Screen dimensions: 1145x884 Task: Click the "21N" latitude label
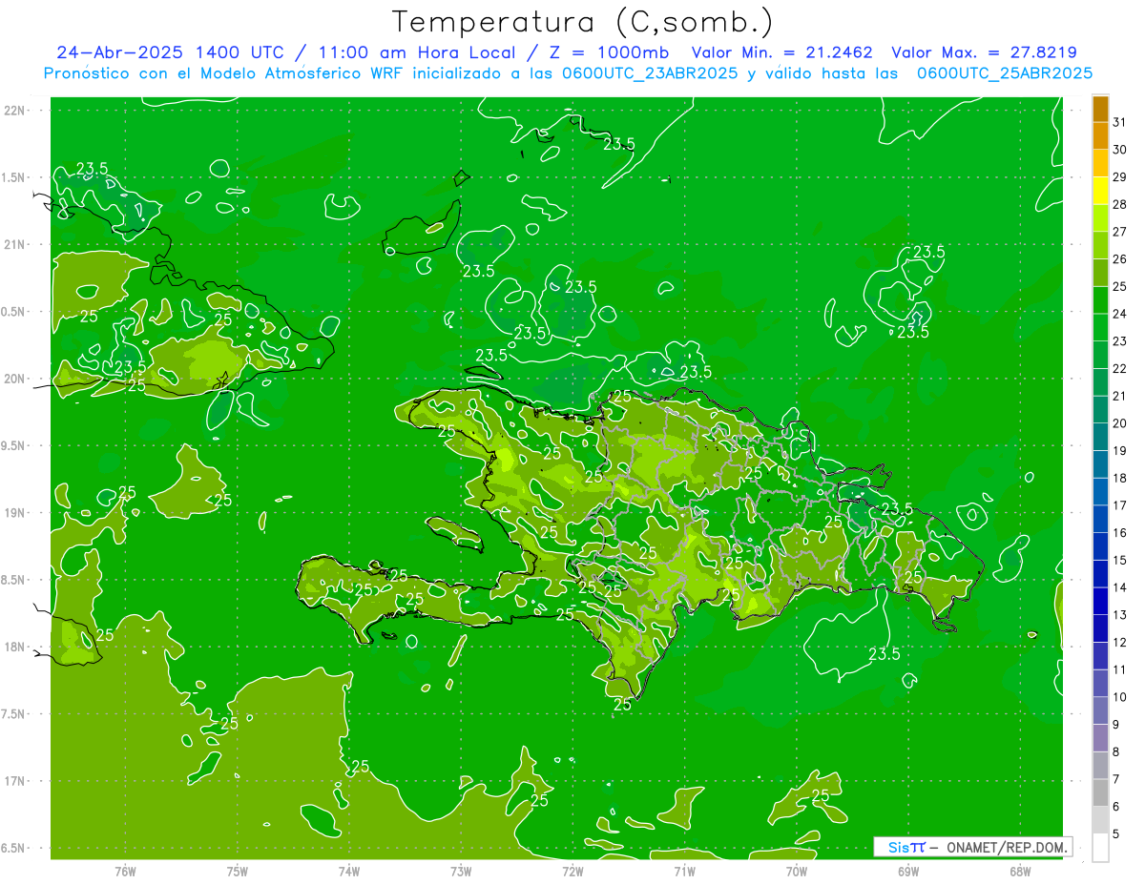(x=15, y=244)
